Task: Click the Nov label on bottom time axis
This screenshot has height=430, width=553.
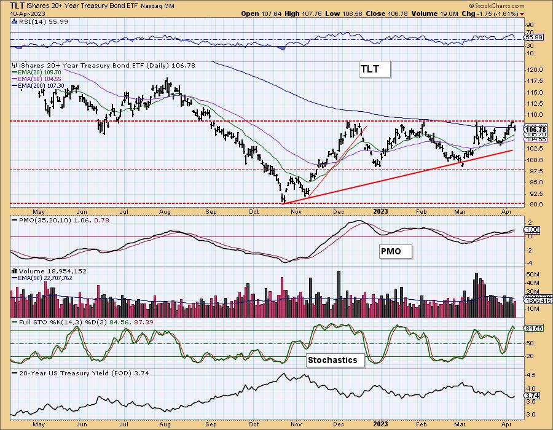Action: coord(296,424)
